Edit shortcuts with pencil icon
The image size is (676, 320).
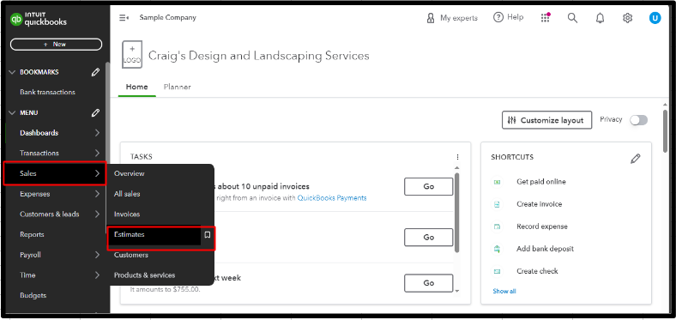tap(635, 159)
